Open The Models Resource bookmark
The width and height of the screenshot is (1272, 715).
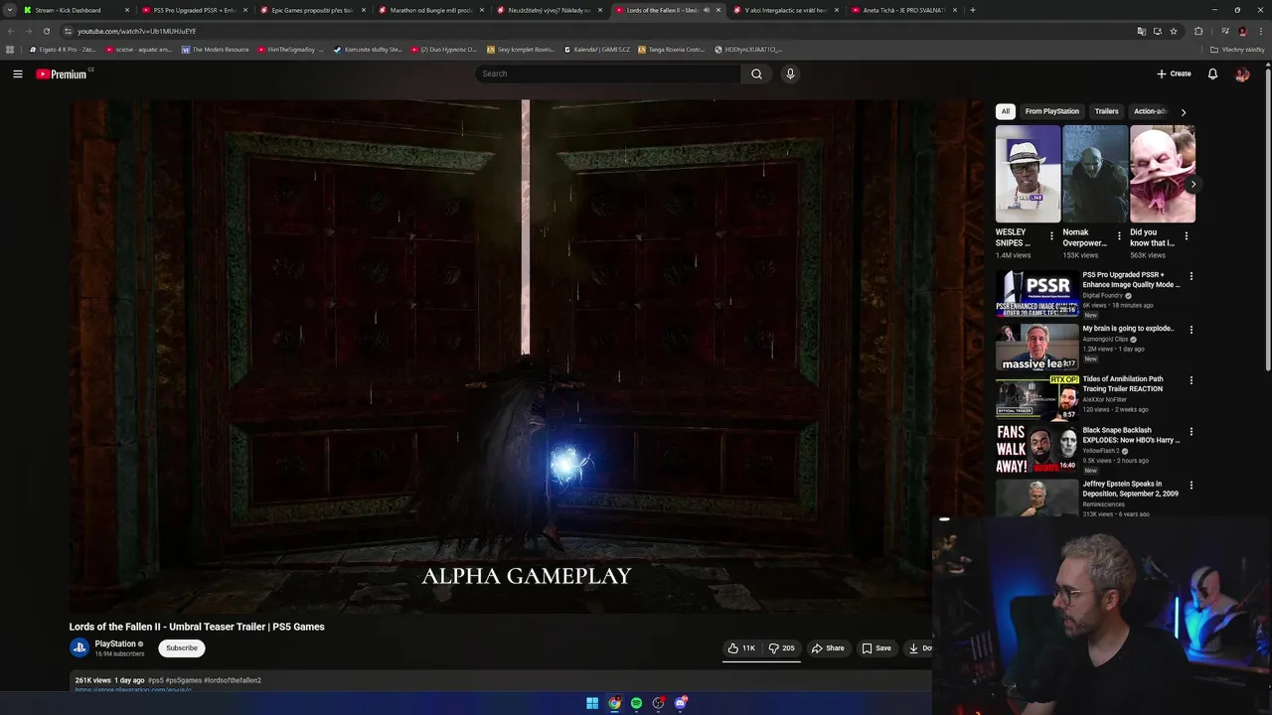(215, 49)
